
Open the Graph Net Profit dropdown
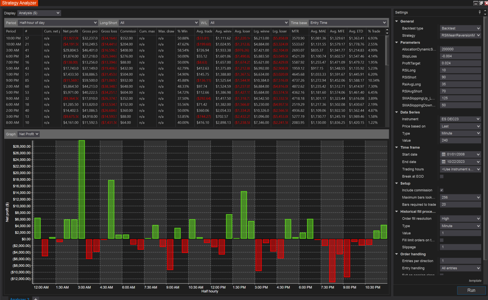coord(29,134)
